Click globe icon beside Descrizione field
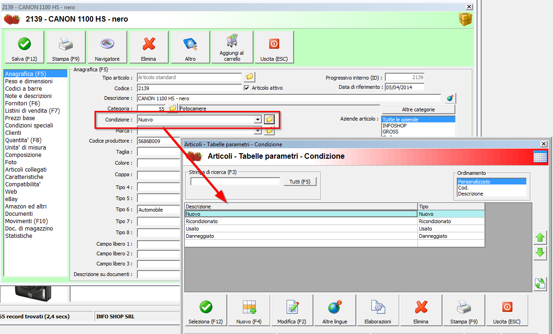This screenshot has height=334, width=553. click(x=450, y=98)
